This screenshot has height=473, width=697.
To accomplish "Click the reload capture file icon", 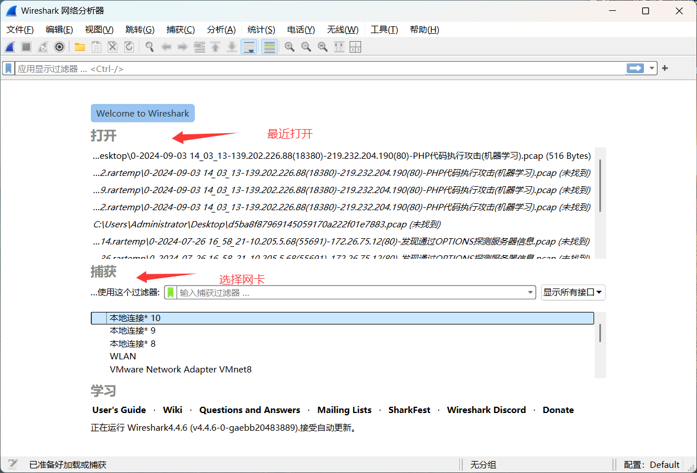I will pyautogui.click(x=129, y=47).
